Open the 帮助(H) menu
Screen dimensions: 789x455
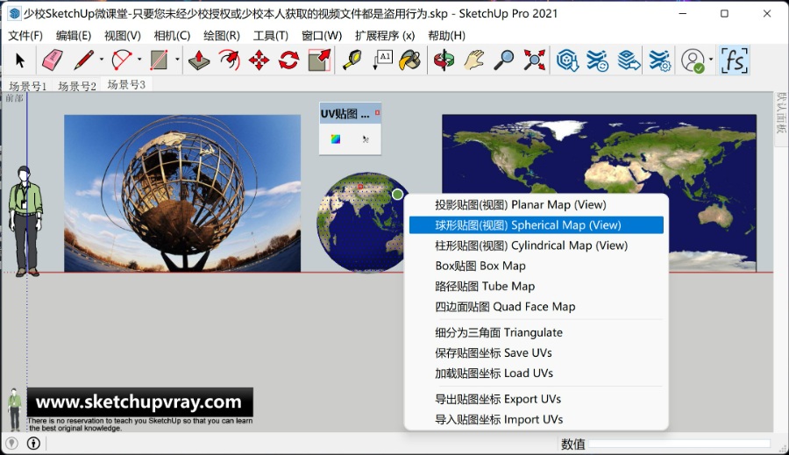[447, 36]
